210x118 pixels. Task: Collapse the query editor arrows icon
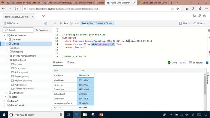pos(55,23)
